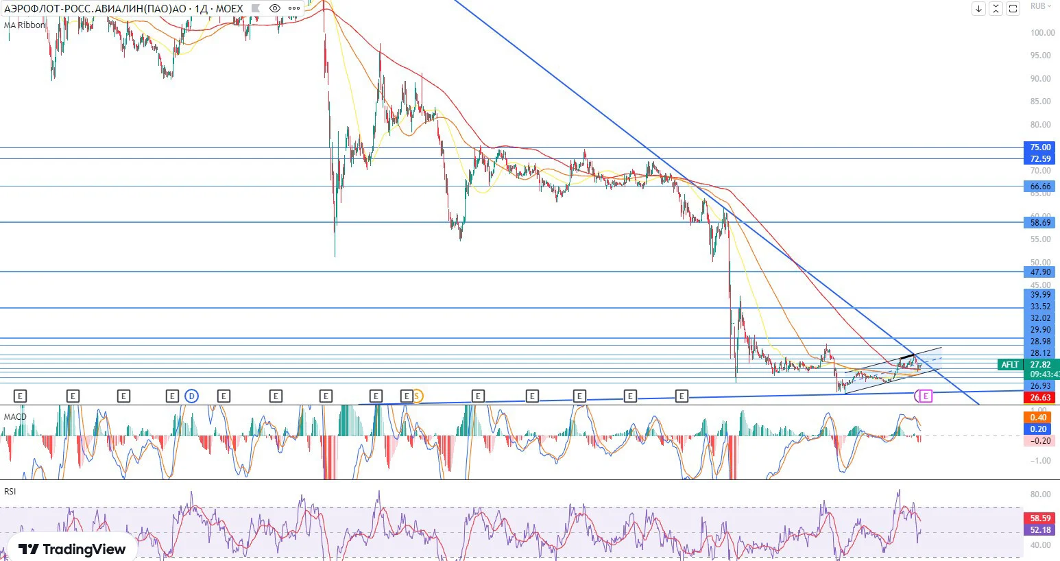
Task: Open the RUB currency dropdown
Action: coord(1041,6)
